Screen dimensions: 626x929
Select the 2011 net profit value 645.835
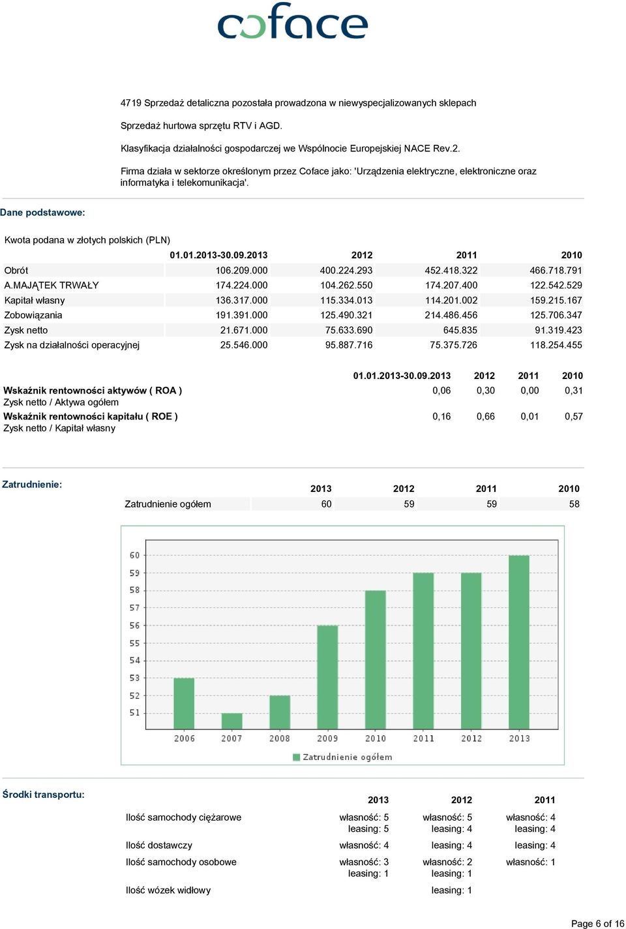tap(460, 330)
